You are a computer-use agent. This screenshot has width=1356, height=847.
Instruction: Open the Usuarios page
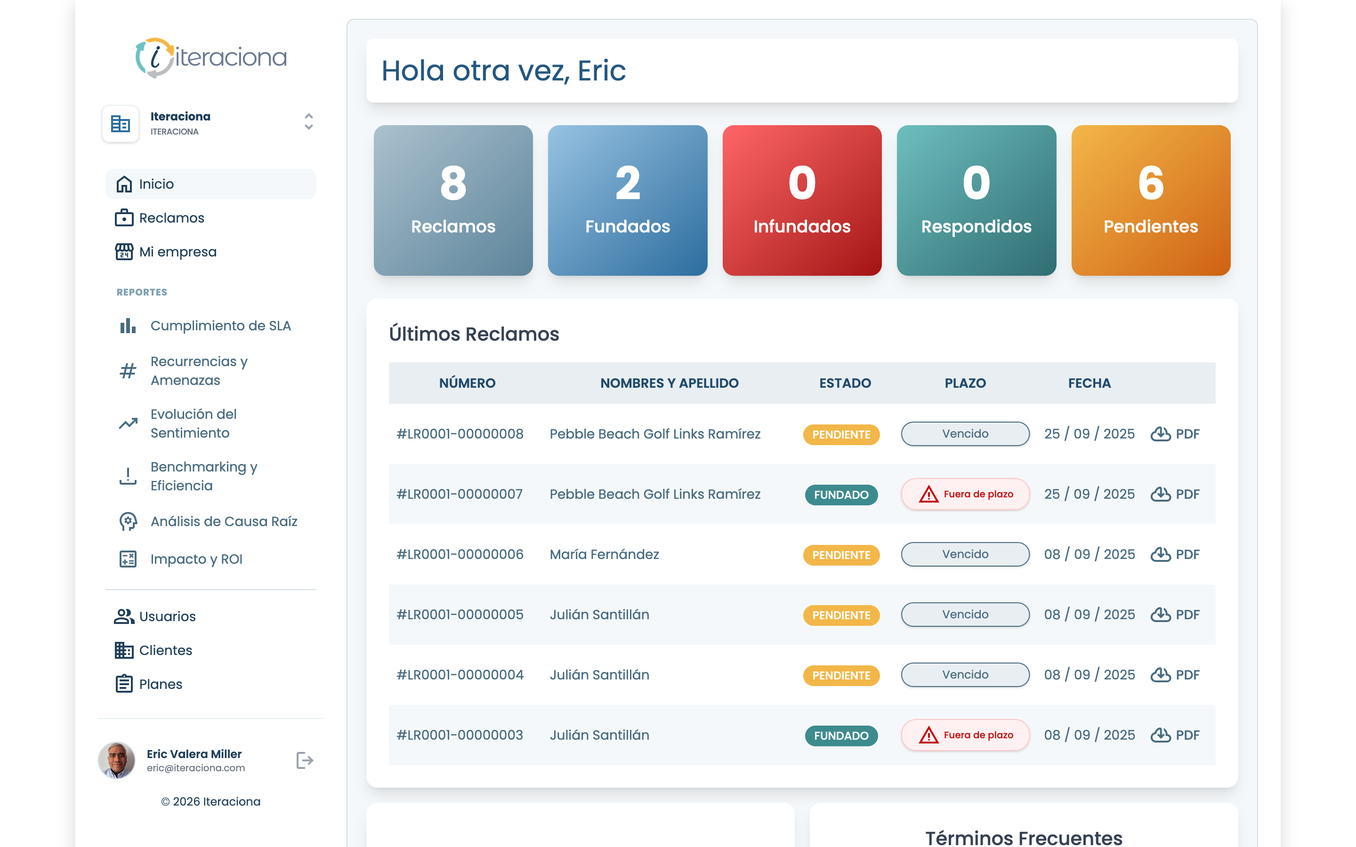[167, 616]
